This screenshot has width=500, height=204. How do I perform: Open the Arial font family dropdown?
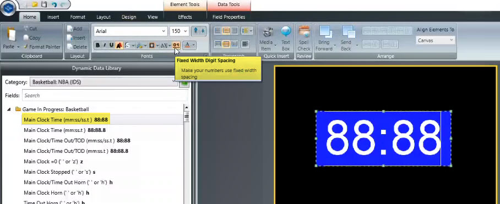click(164, 31)
